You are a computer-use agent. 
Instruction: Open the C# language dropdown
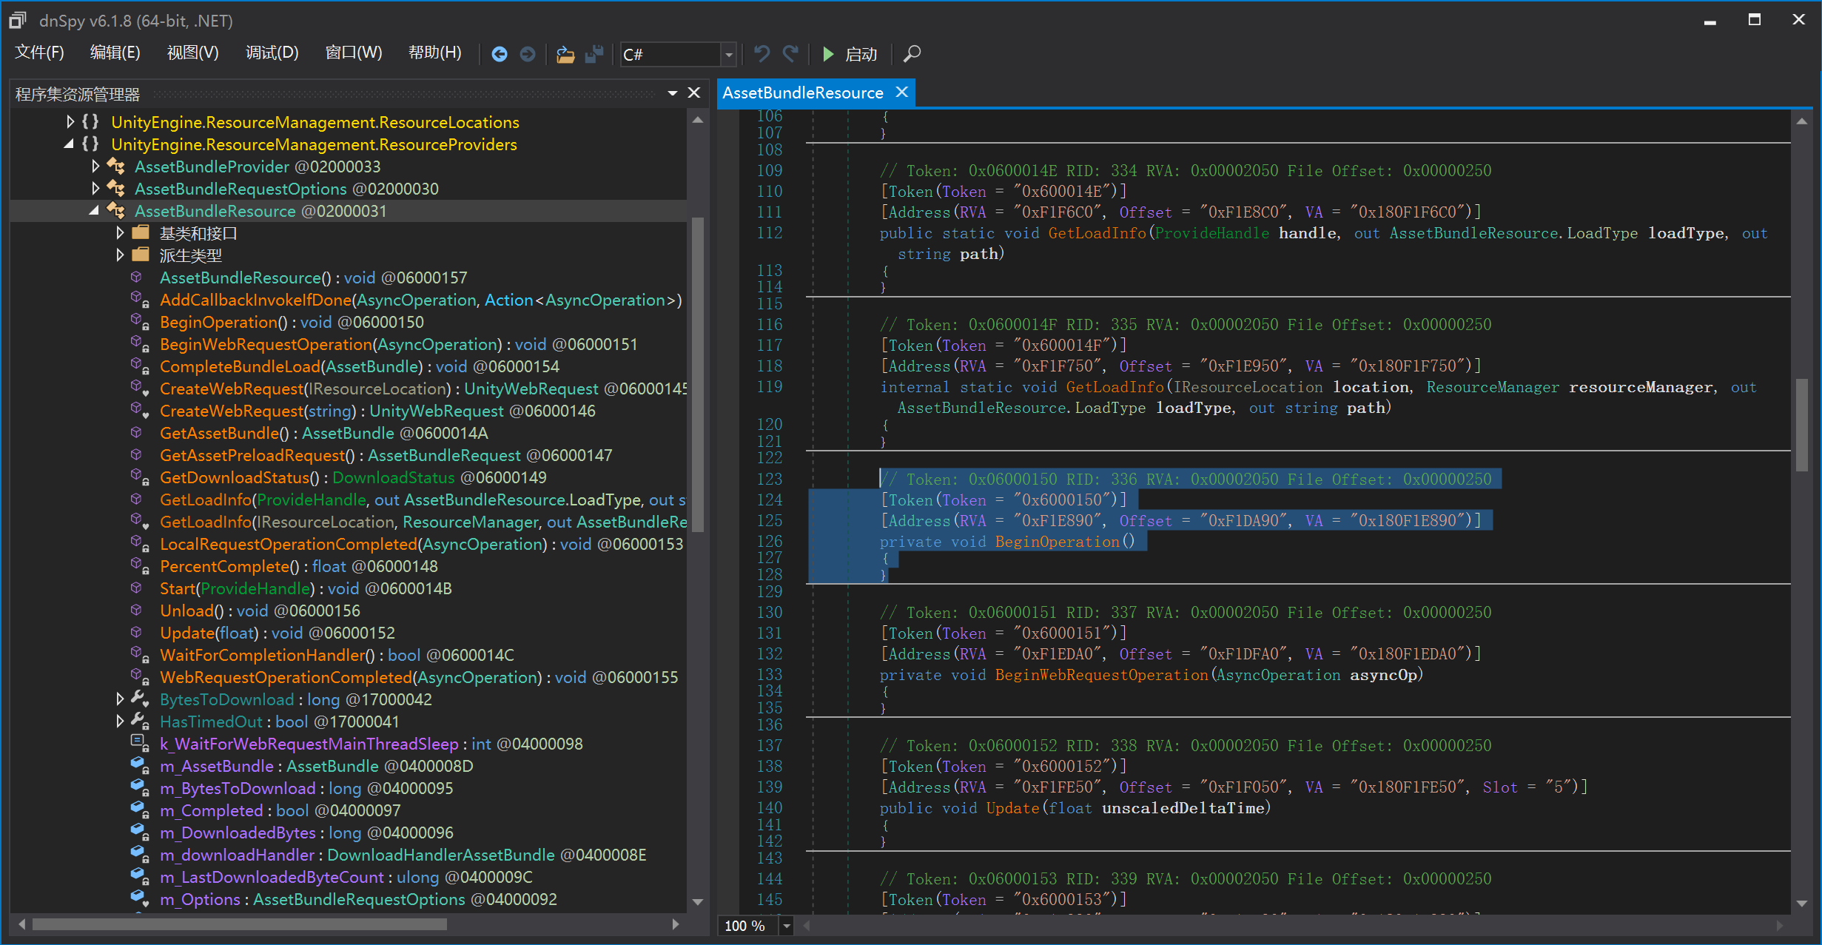pyautogui.click(x=729, y=54)
